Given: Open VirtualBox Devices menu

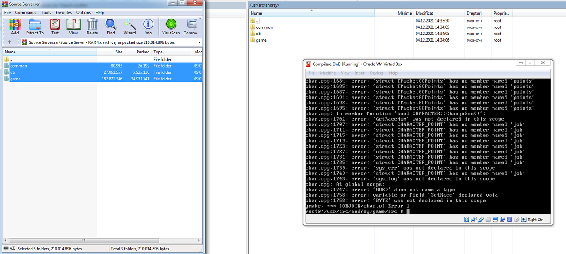Looking at the screenshot, I should 377,73.
